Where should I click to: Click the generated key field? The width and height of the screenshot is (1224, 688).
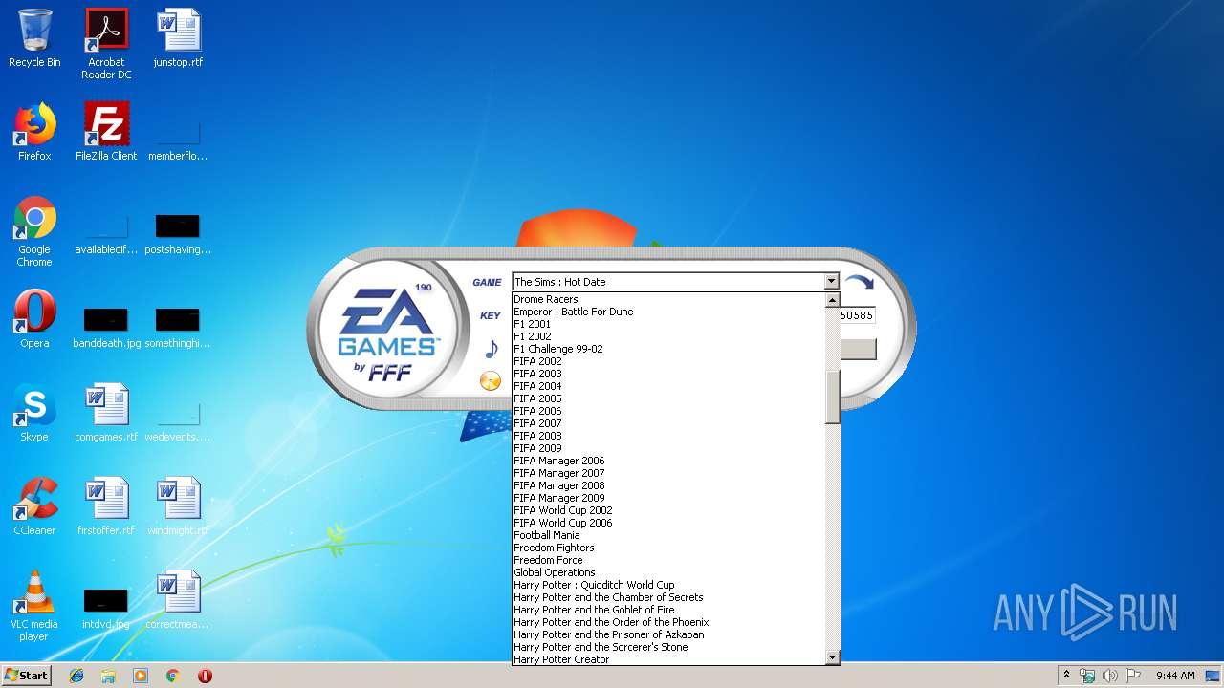coord(858,315)
